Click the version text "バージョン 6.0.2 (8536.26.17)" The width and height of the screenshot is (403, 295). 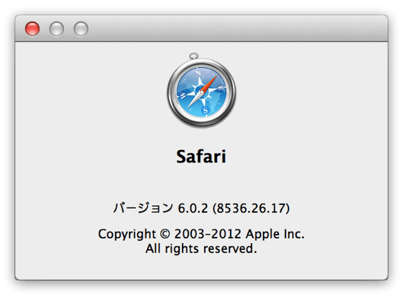(x=201, y=208)
